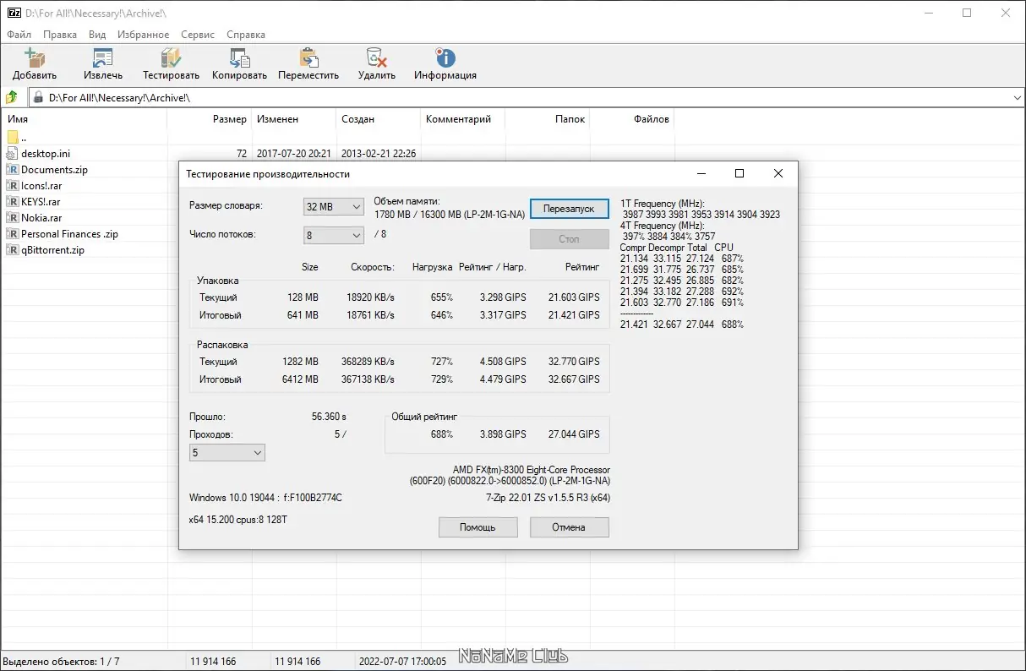Click the '56.360 s' elapsed time value

329,417
